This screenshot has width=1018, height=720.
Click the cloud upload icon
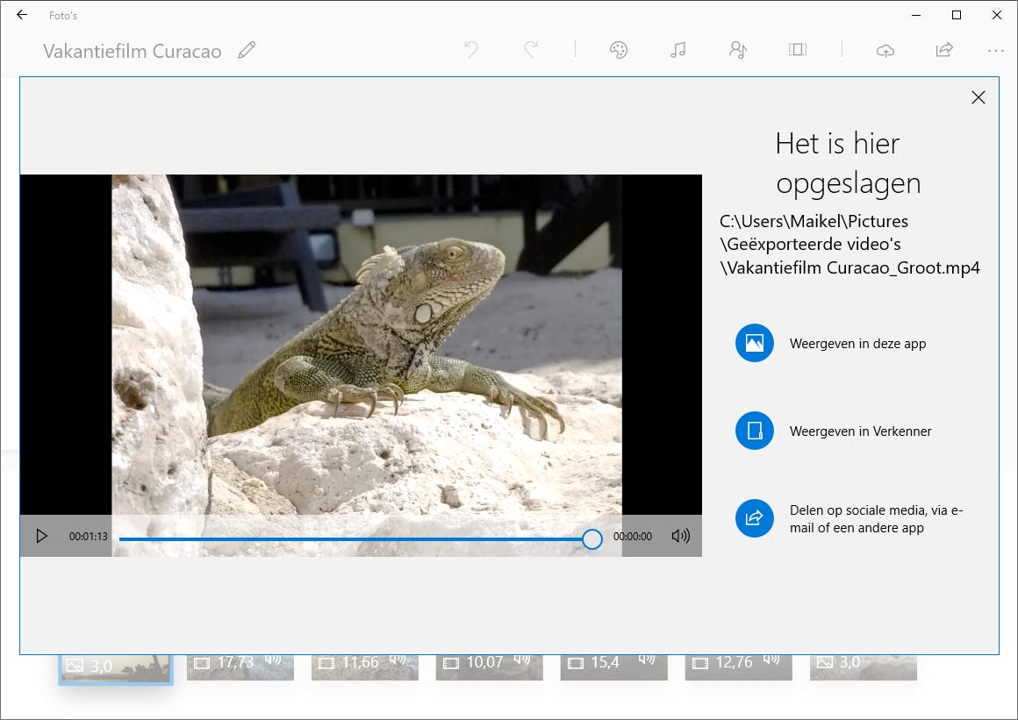pyautogui.click(x=885, y=50)
